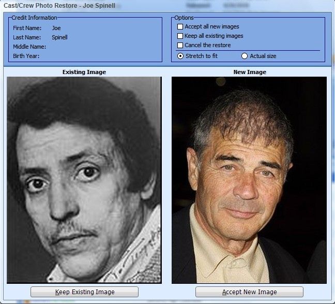Screen dimensions: 335x304
Task: Click the "Existing Image" heading text
Action: (x=84, y=72)
